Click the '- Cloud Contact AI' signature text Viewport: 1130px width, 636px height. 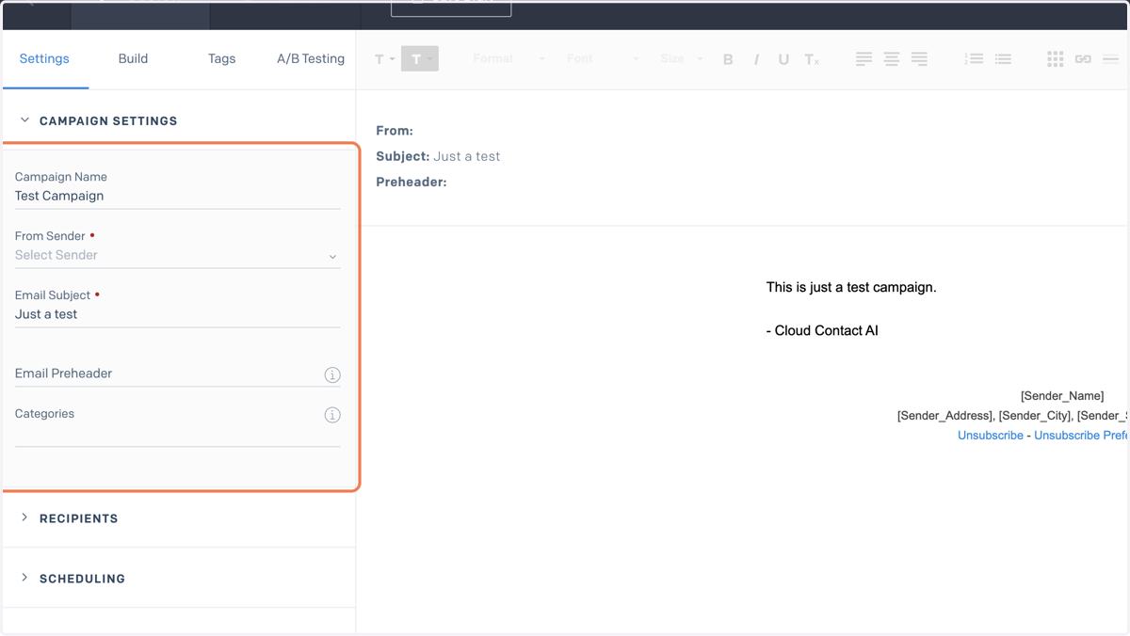[822, 331]
